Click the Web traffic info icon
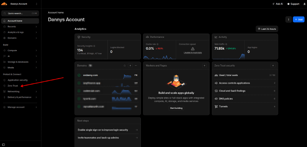This screenshot has height=147, width=307. [226, 44]
